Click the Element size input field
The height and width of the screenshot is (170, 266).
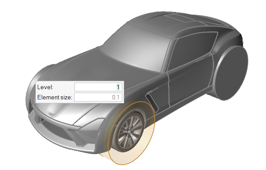pyautogui.click(x=98, y=97)
